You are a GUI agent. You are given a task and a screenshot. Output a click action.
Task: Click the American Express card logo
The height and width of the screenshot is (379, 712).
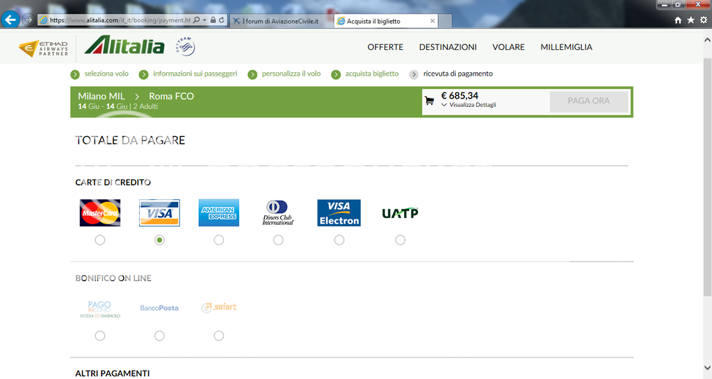pos(218,213)
